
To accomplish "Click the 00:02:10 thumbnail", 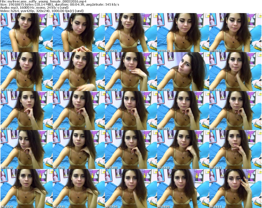I will pyautogui.click(x=131, y=111).
